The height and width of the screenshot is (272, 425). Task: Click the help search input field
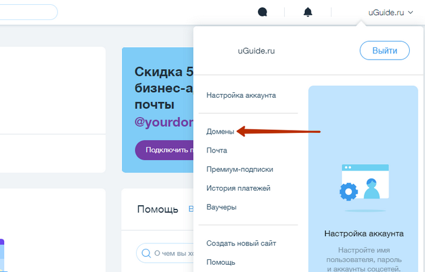pos(173,253)
